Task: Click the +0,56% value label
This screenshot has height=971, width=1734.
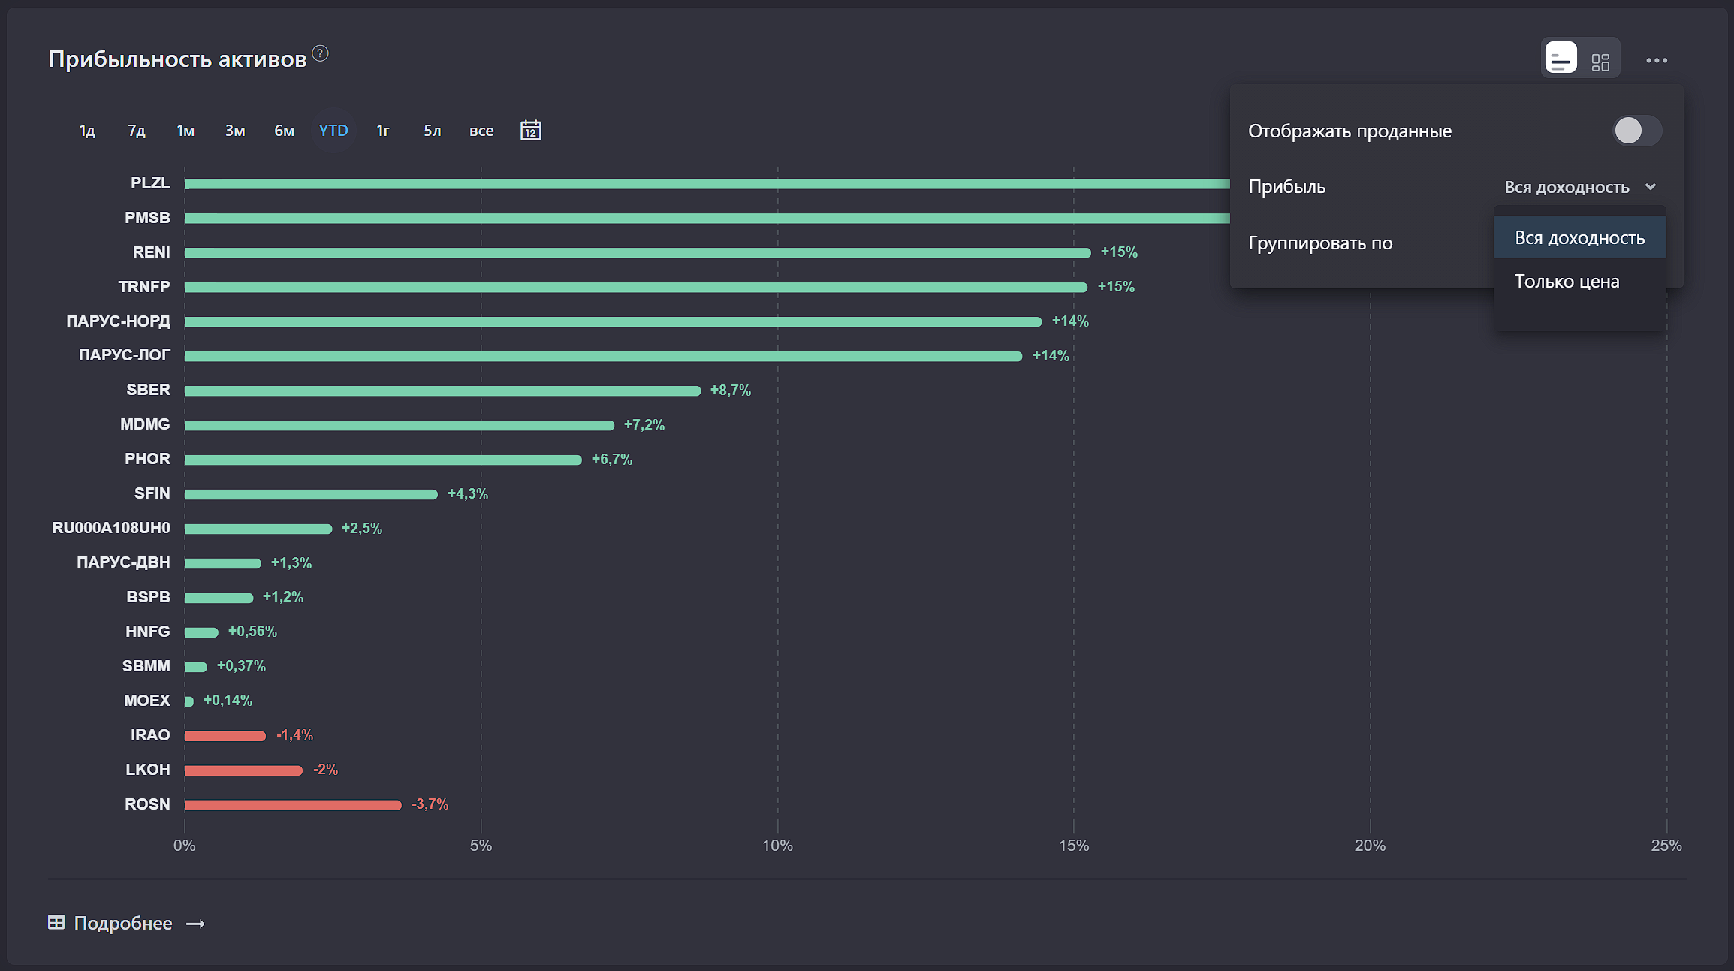Action: (x=252, y=632)
